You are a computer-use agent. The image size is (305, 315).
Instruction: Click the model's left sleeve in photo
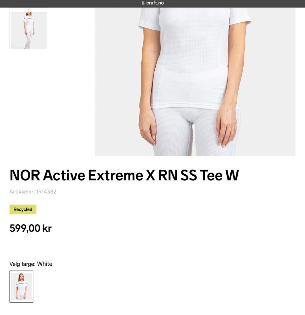click(x=240, y=17)
